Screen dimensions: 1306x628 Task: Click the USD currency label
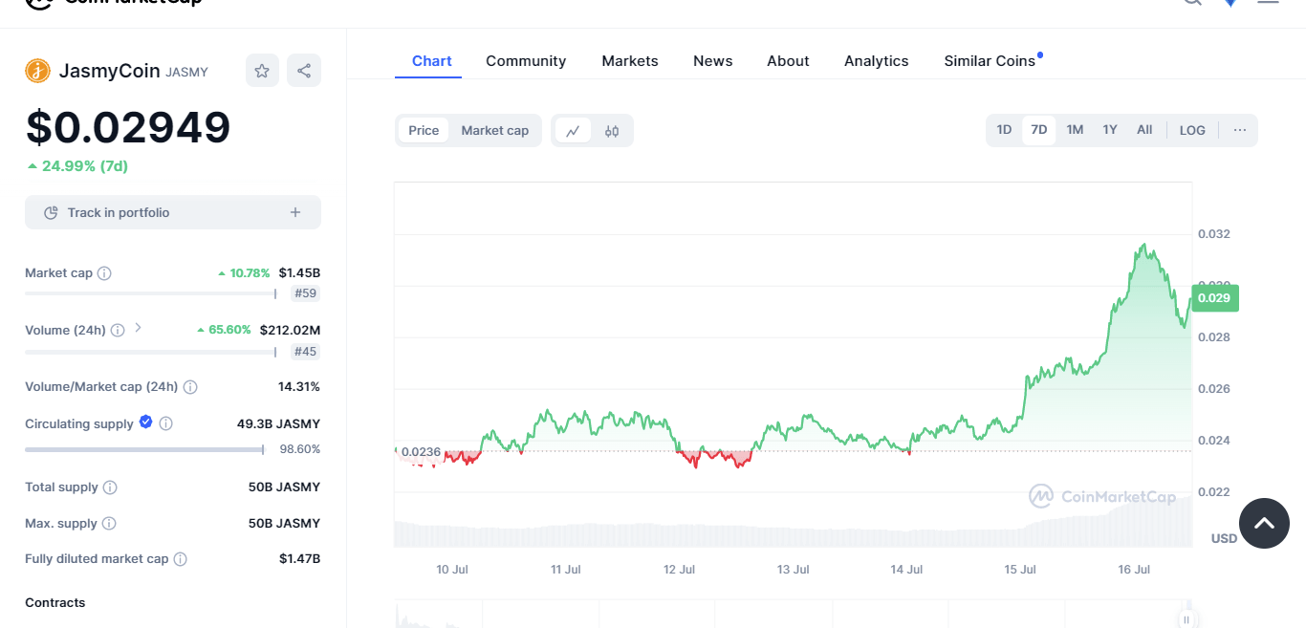[1224, 539]
